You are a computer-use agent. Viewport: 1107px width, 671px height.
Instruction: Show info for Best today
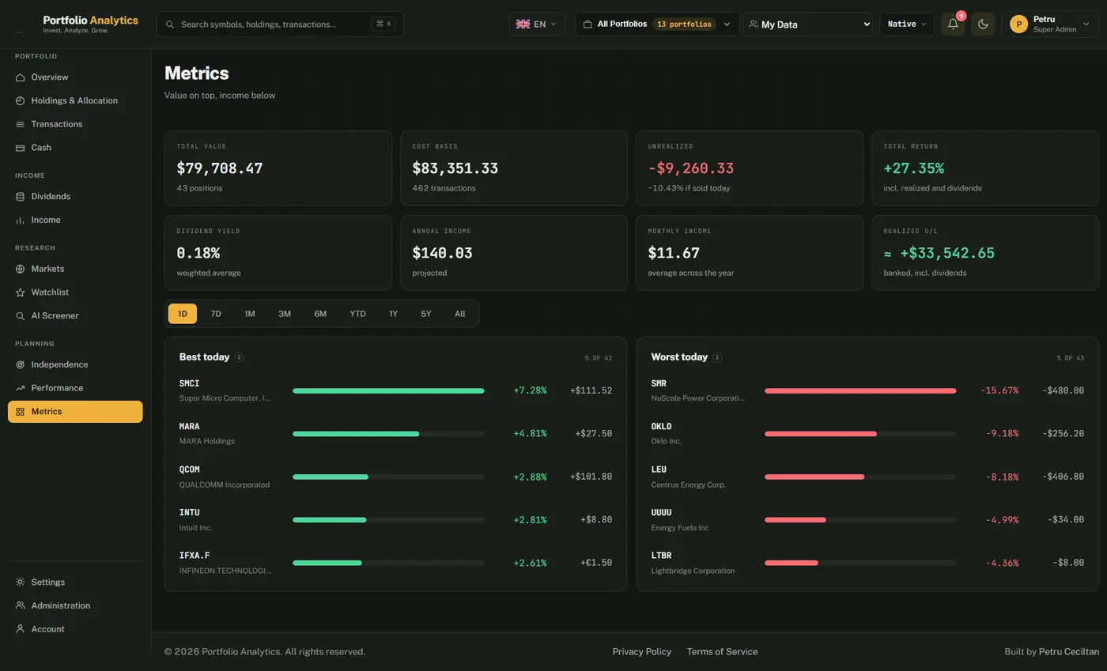click(x=239, y=357)
